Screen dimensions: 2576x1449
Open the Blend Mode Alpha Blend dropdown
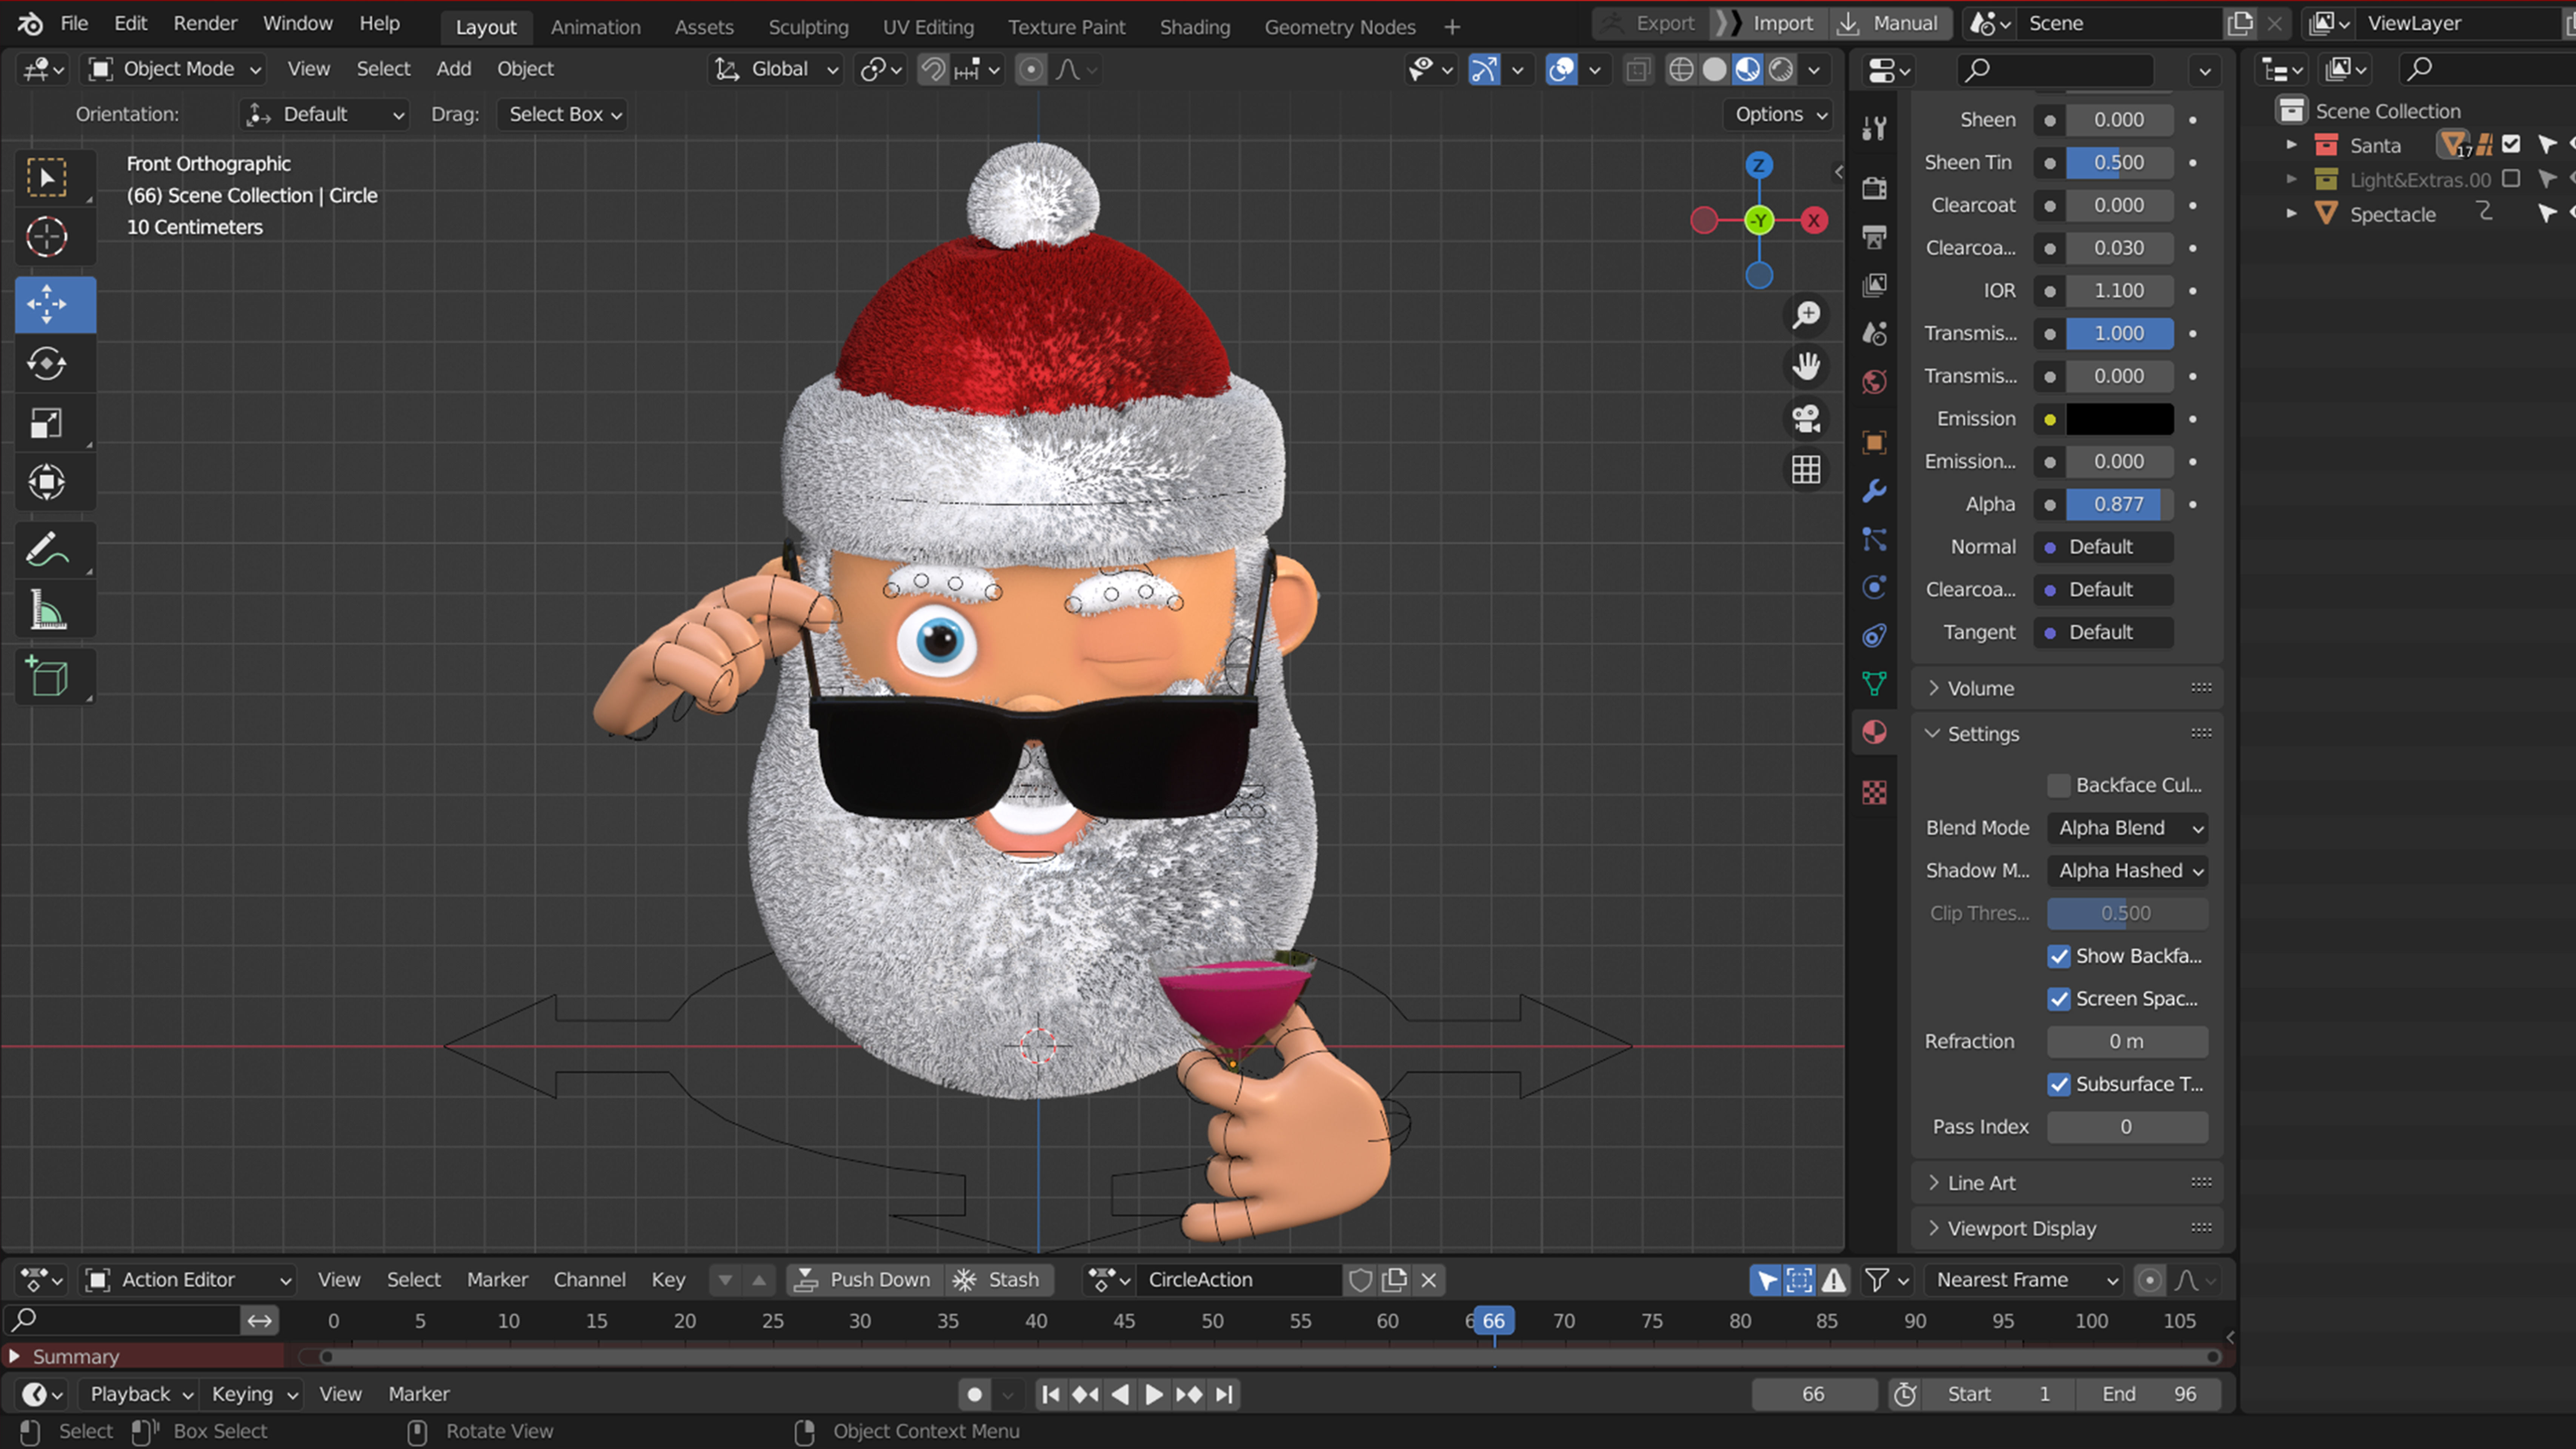(2127, 828)
